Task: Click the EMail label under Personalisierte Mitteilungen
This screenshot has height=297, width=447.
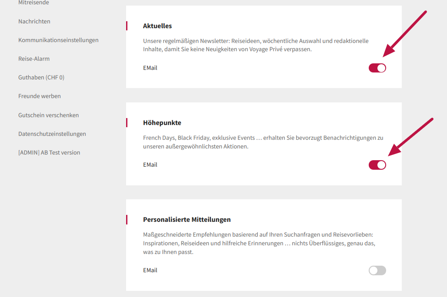Action: 150,271
